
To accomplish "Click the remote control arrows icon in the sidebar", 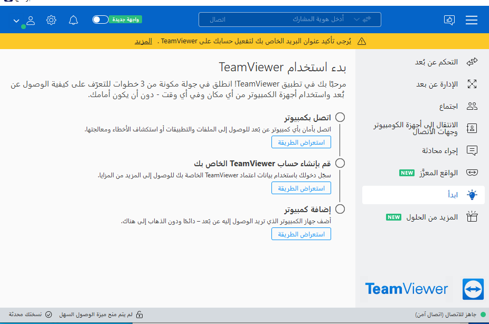I will pos(472,62).
